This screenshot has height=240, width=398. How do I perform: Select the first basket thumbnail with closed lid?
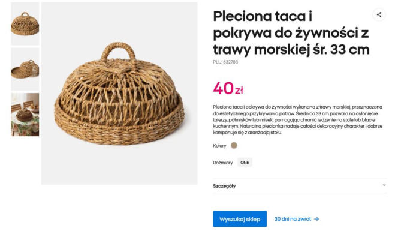click(x=25, y=23)
